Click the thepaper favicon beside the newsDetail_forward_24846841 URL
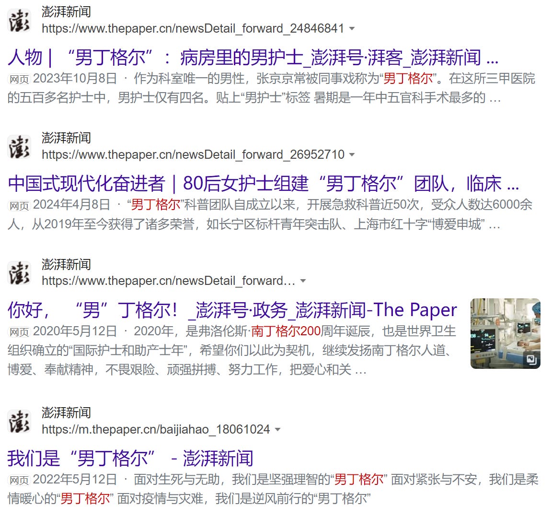 19,21
